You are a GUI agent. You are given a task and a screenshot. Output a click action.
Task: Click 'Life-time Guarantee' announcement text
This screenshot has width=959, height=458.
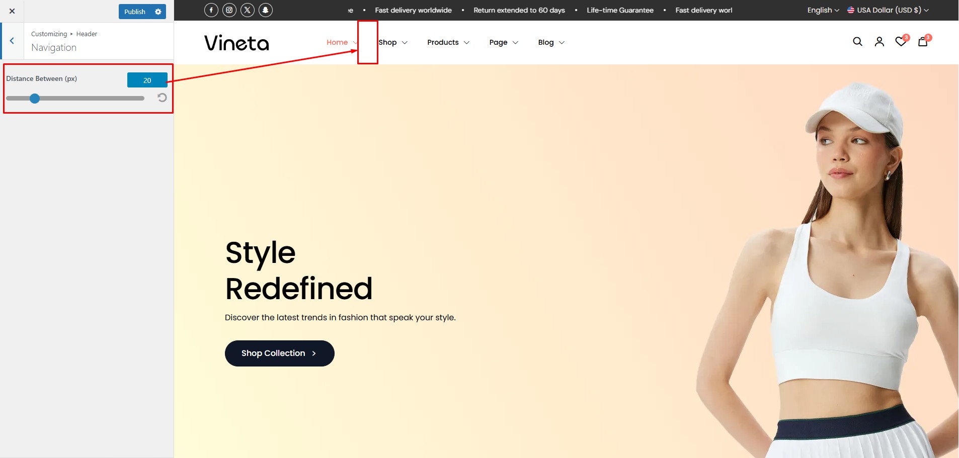tap(620, 10)
